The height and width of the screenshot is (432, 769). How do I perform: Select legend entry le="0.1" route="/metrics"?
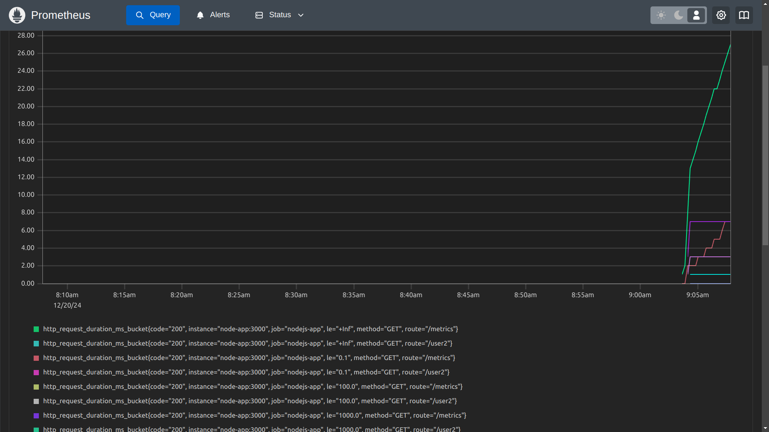click(249, 358)
